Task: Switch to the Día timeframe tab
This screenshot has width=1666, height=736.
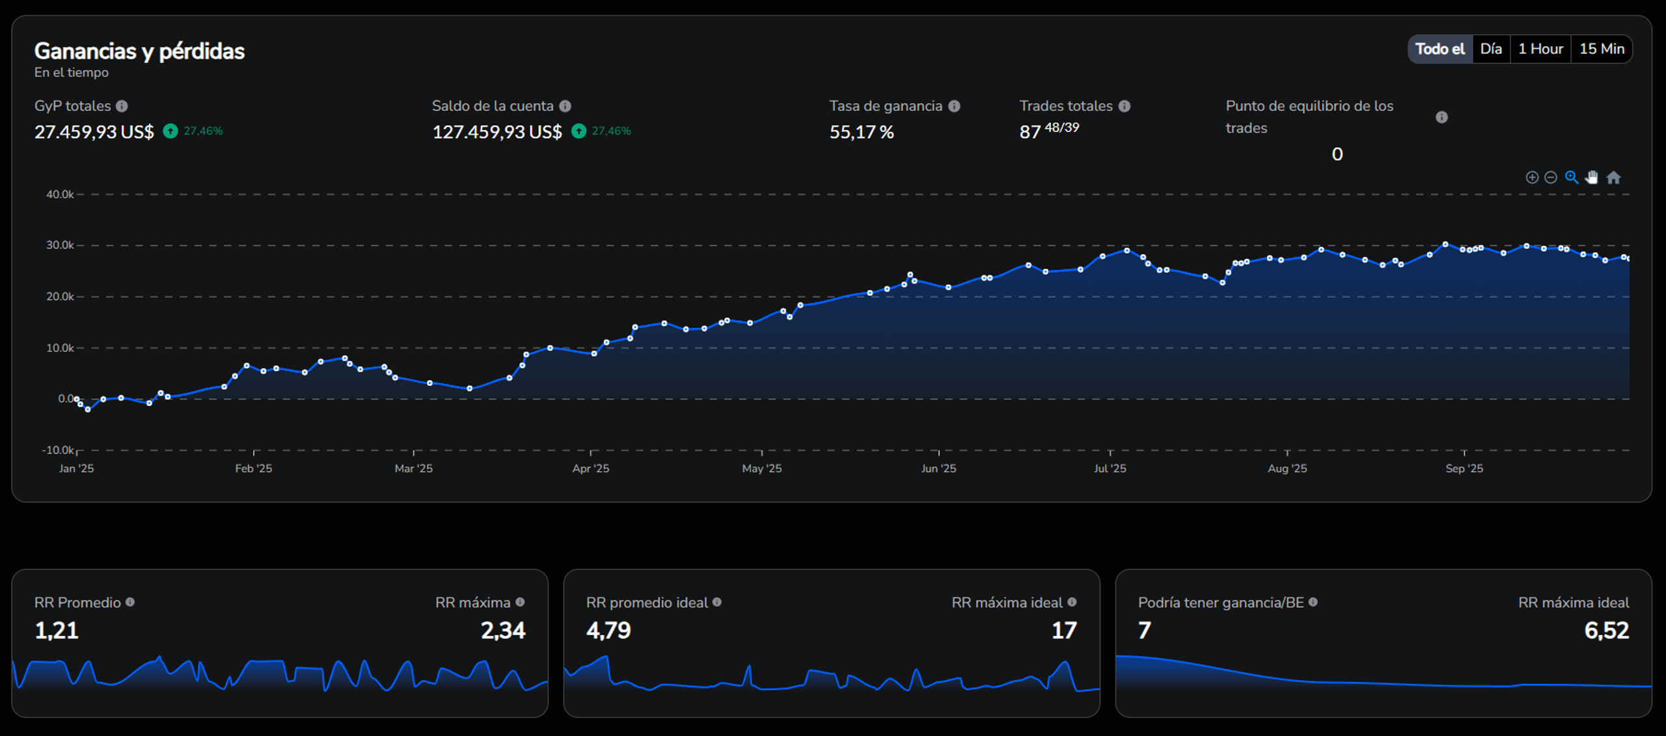Action: point(1491,49)
